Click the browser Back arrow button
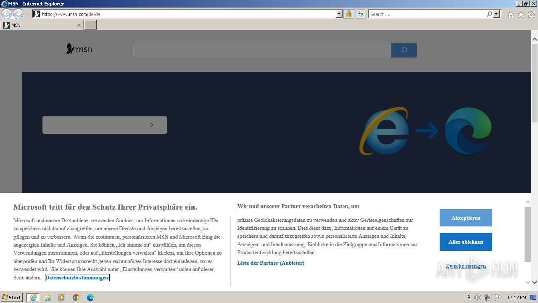This screenshot has height=303, width=538. 6,14
